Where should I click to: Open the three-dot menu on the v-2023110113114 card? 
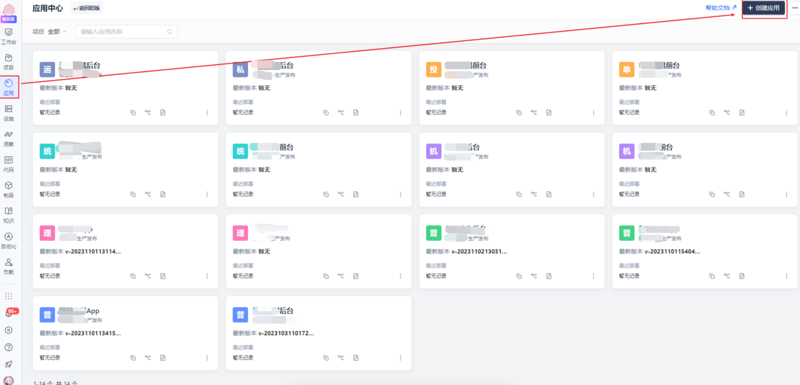click(207, 276)
